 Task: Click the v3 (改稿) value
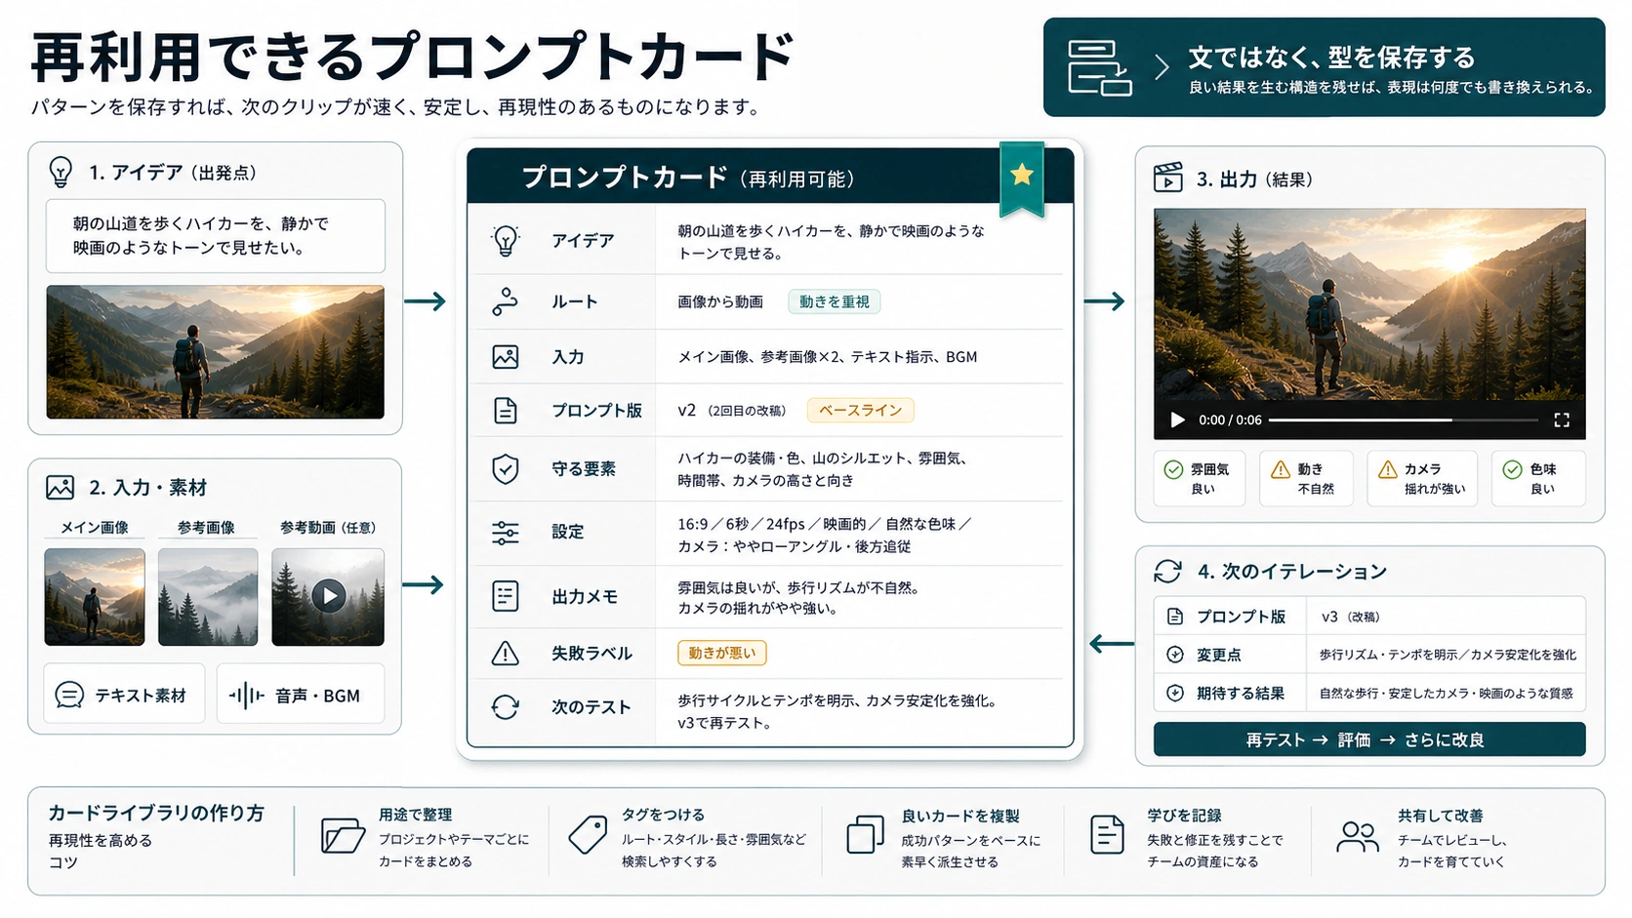pyautogui.click(x=1350, y=617)
